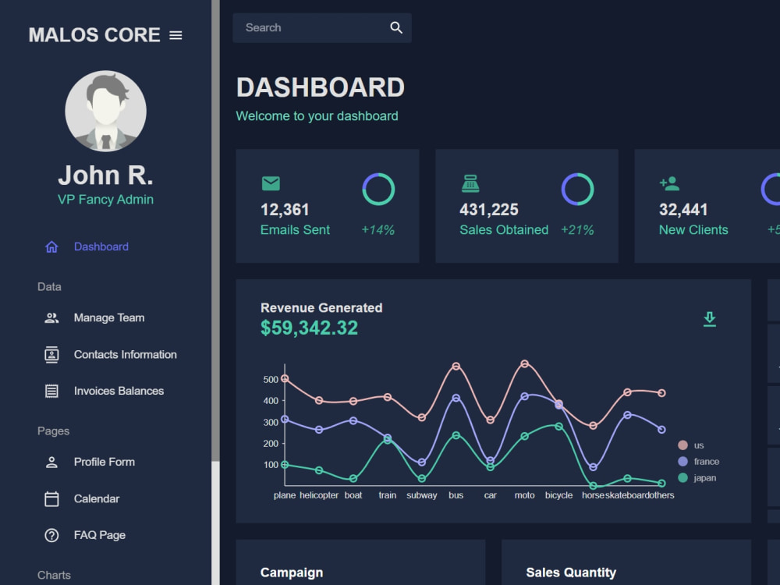
Task: Click the New Clients label
Action: (x=693, y=230)
